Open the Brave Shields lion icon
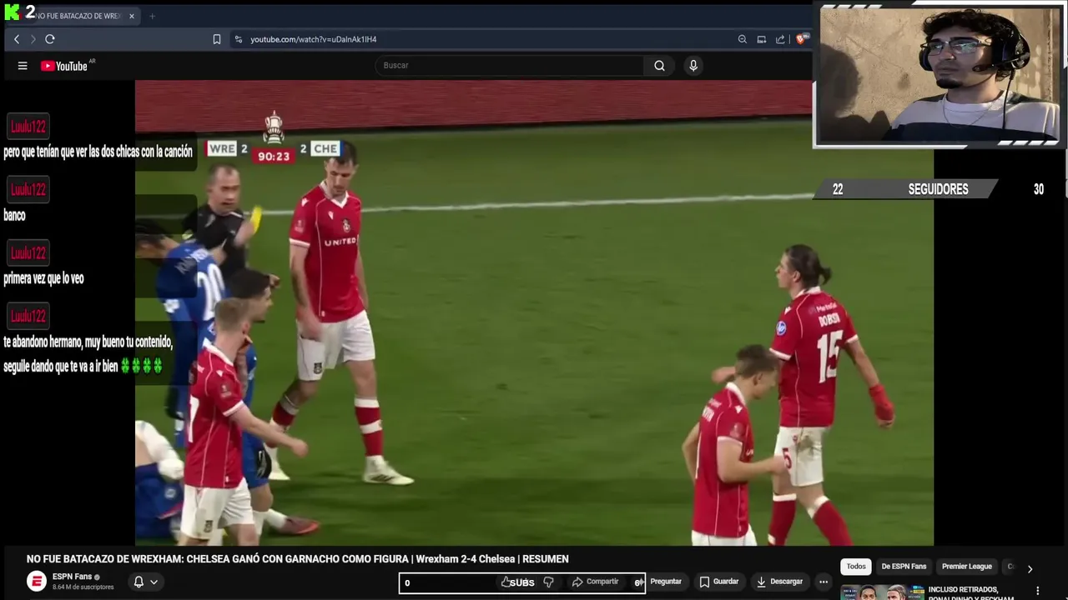 tap(802, 39)
